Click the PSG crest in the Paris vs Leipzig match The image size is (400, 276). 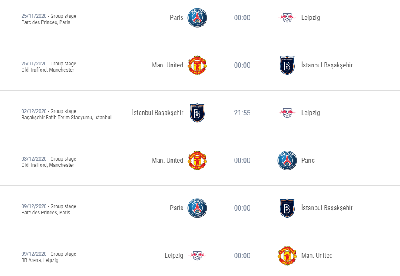click(x=197, y=17)
